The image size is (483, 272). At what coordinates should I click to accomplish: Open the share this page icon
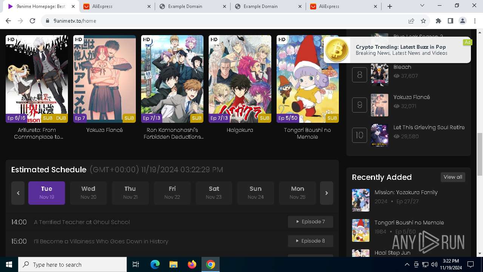pyautogui.click(x=411, y=21)
